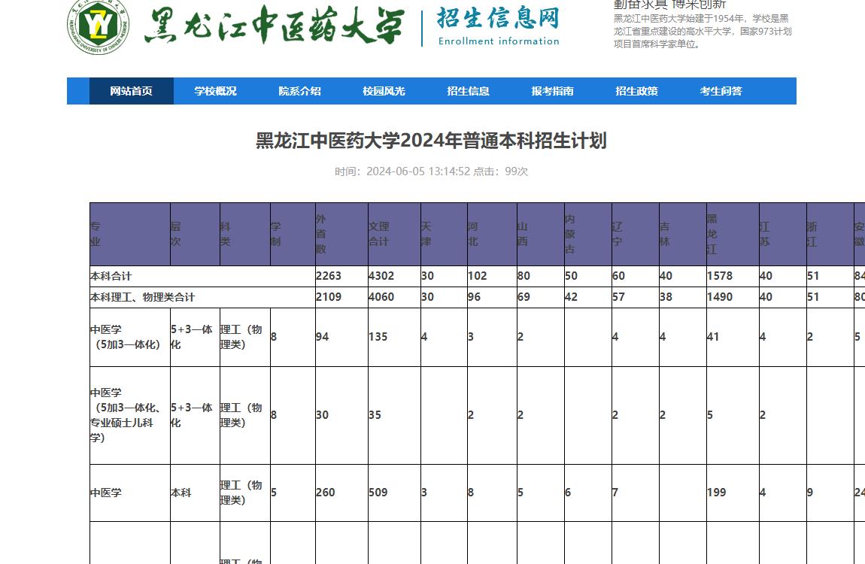Click the value 2263 in 本科合计 row
The width and height of the screenshot is (865, 564).
pyautogui.click(x=329, y=276)
